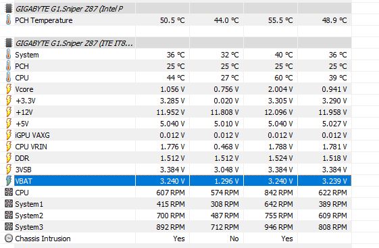The width and height of the screenshot is (379, 248).
Task: Select the iGPU VAXG sensor label
Action: [32, 135]
